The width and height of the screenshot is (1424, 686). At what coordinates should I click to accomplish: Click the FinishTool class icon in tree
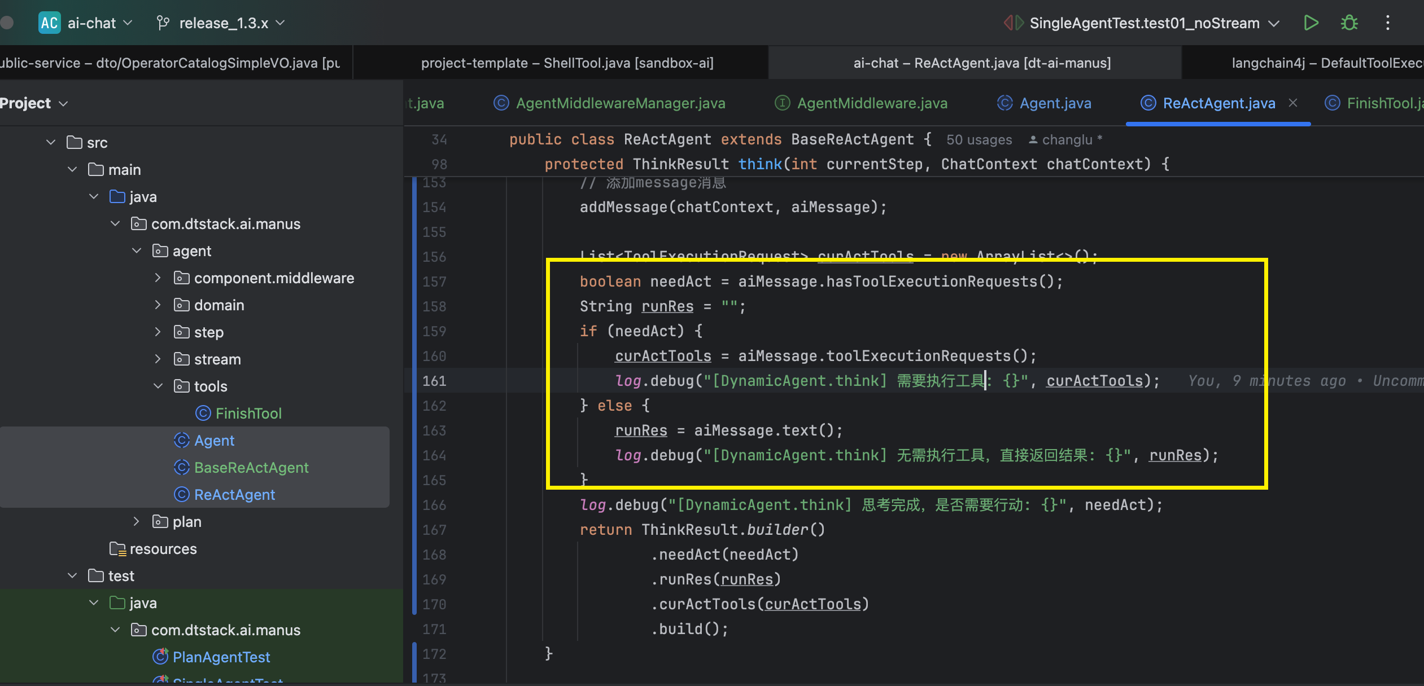(203, 414)
